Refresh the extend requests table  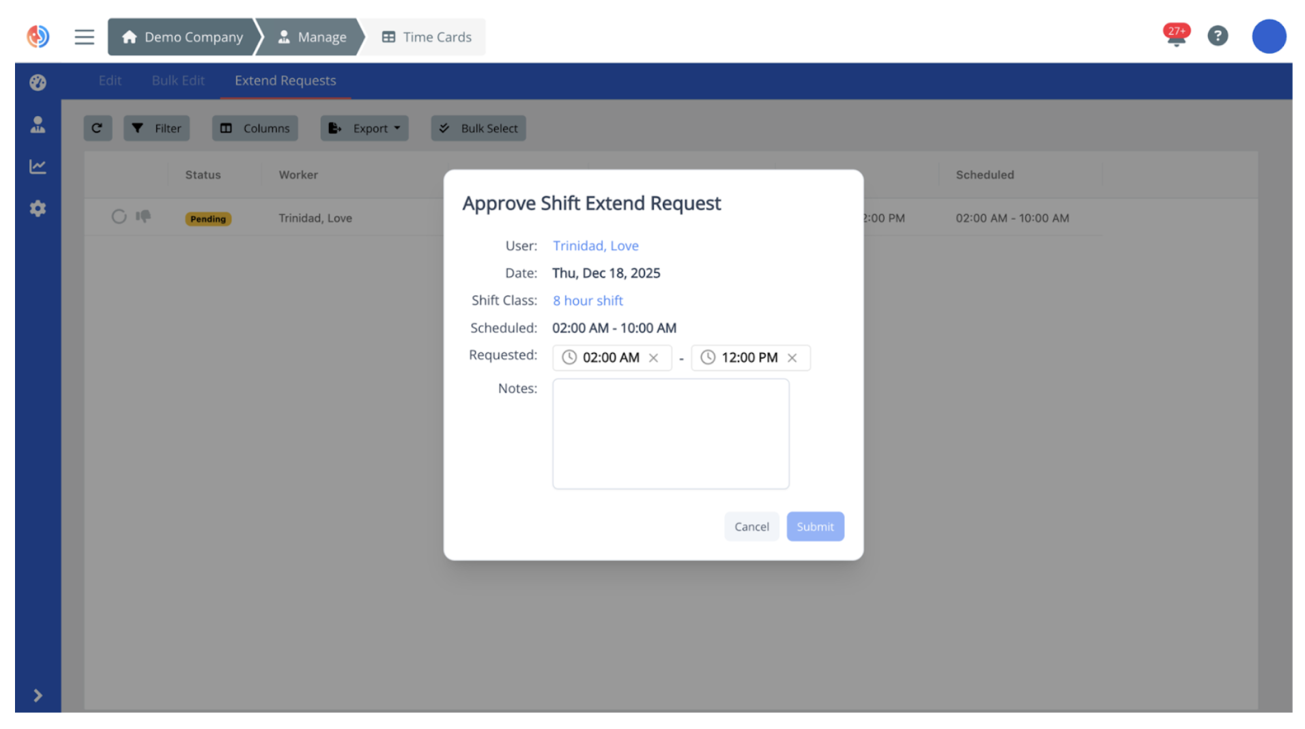[98, 128]
